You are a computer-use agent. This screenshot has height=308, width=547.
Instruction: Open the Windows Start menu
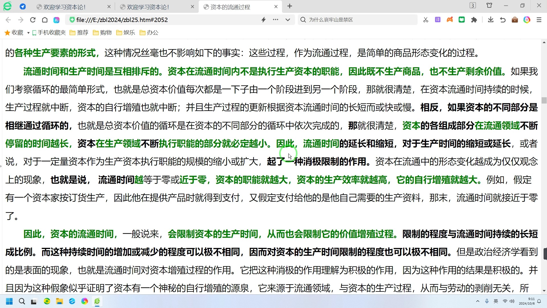(x=9, y=301)
